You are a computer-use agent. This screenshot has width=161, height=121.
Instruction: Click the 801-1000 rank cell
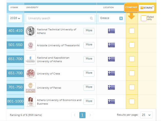tap(15, 101)
